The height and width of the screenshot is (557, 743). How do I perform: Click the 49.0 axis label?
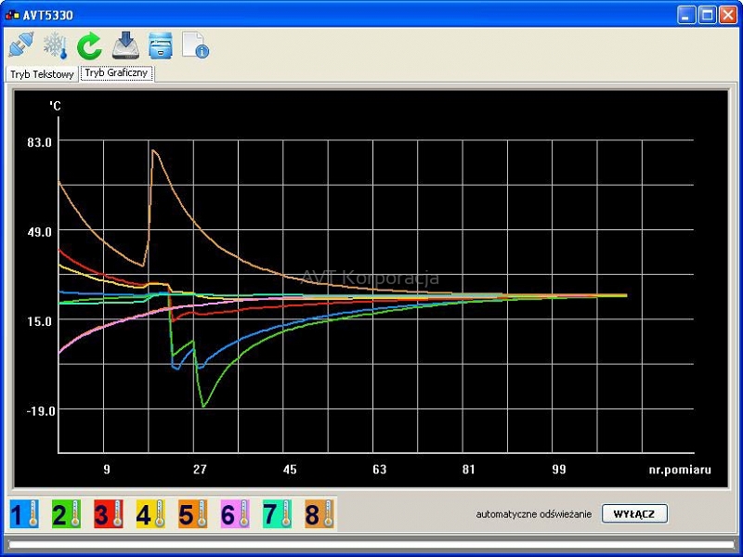point(39,232)
